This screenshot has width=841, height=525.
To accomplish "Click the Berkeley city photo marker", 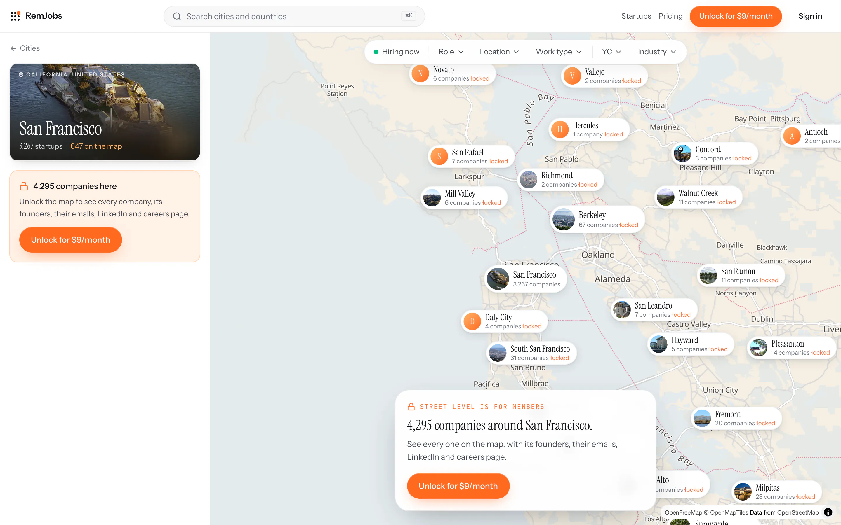I will 563,219.
